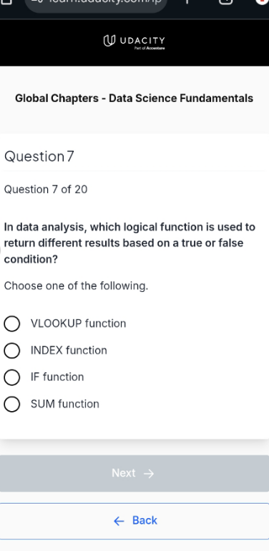This screenshot has width=269, height=551.
Task: Choose the IF function radio button
Action: (x=12, y=377)
